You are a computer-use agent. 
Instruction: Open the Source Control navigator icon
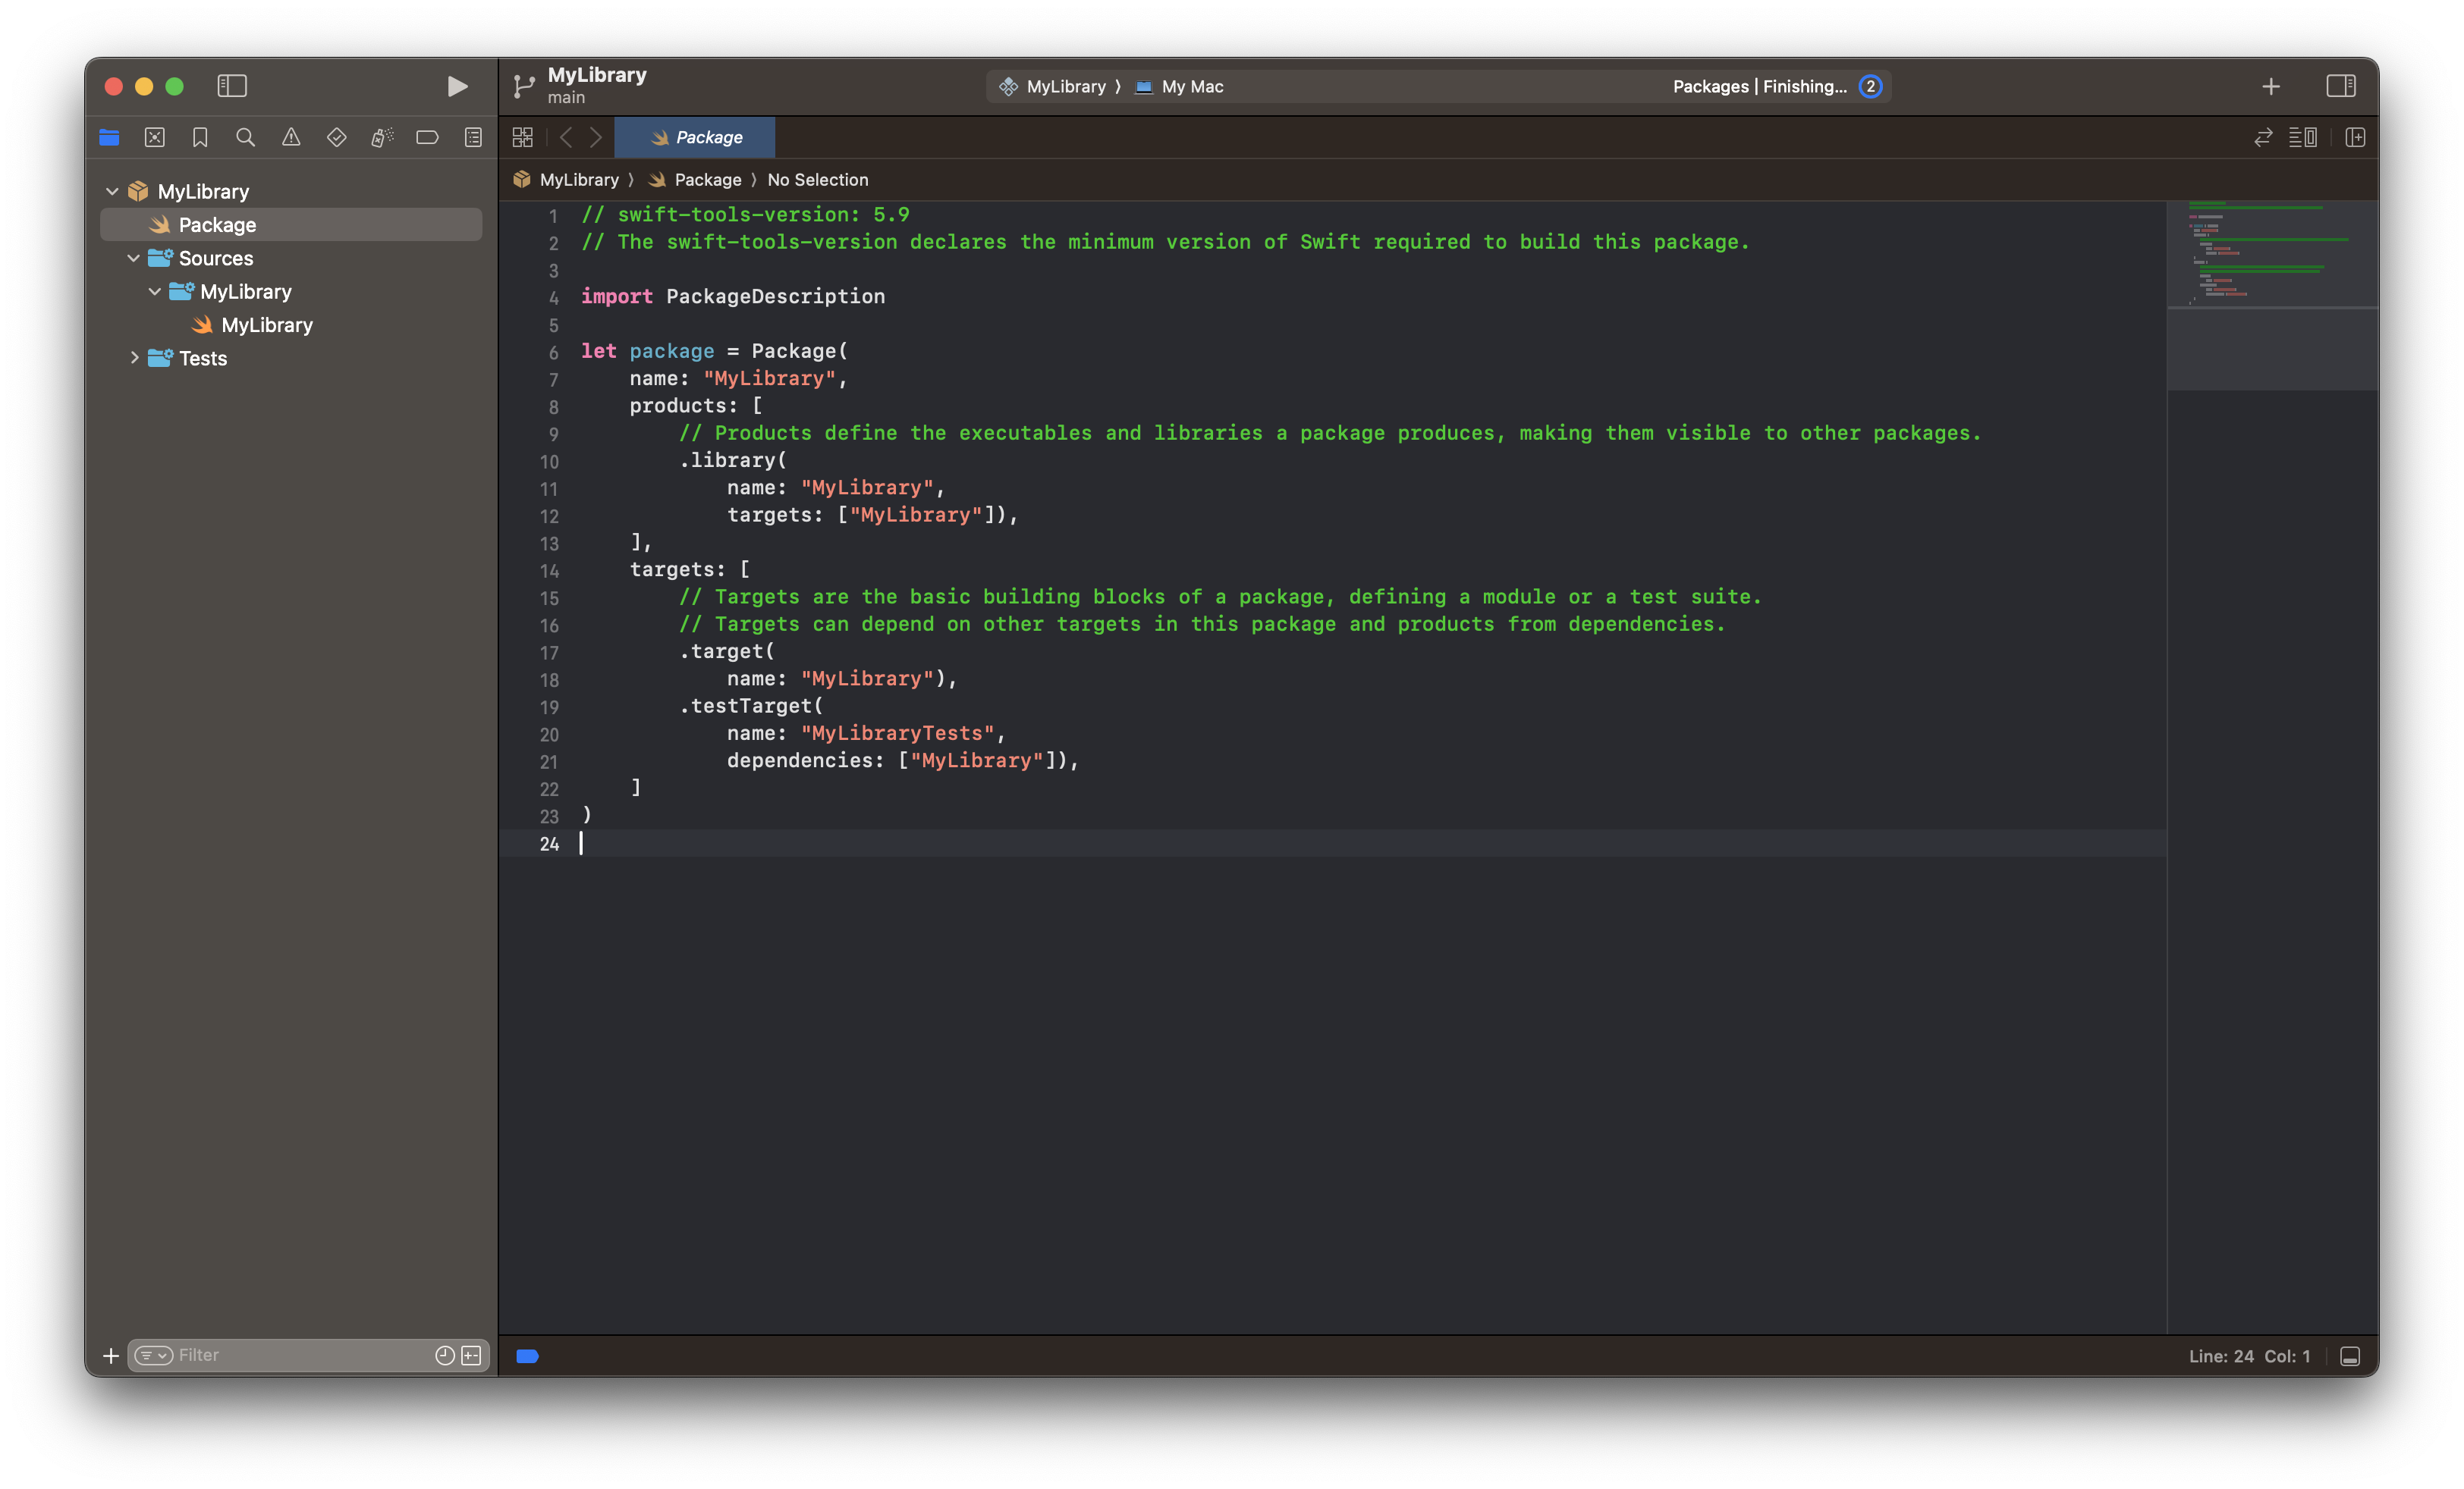[x=155, y=138]
